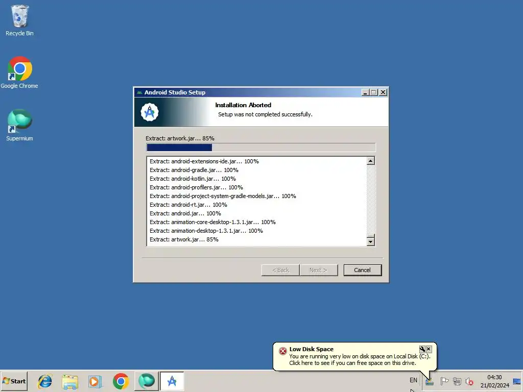The height and width of the screenshot is (392, 523).
Task: Close the Android Studio Setup window
Action: tap(383, 92)
